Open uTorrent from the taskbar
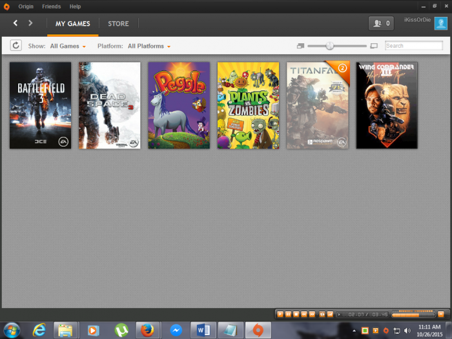The height and width of the screenshot is (339, 452). [121, 331]
